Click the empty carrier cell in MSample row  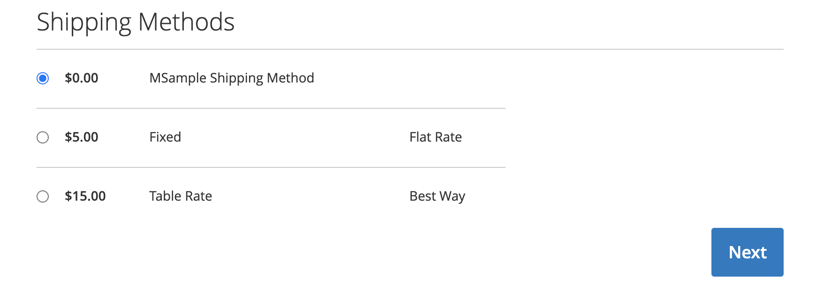(436, 78)
